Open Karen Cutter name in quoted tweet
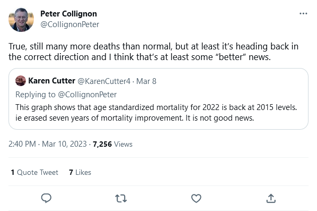This screenshot has width=317, height=211. pyautogui.click(x=52, y=81)
